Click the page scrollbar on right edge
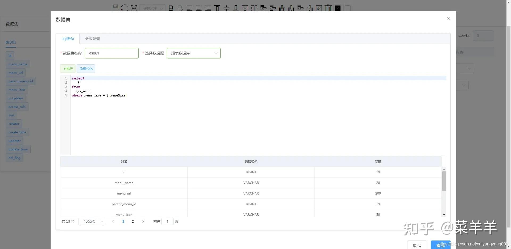The image size is (511, 249). [509, 126]
